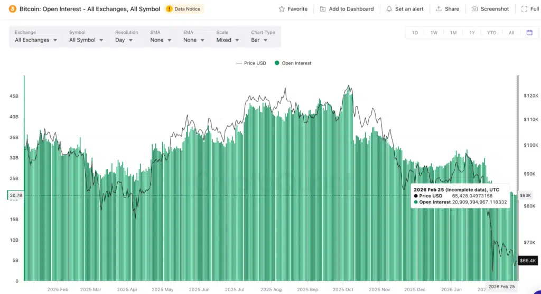Click the Screenshot camera icon

(x=475, y=9)
